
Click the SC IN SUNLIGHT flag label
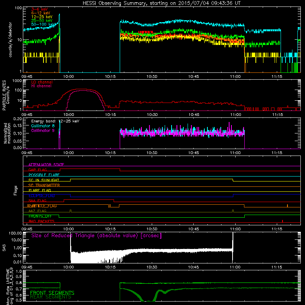click(x=44, y=180)
